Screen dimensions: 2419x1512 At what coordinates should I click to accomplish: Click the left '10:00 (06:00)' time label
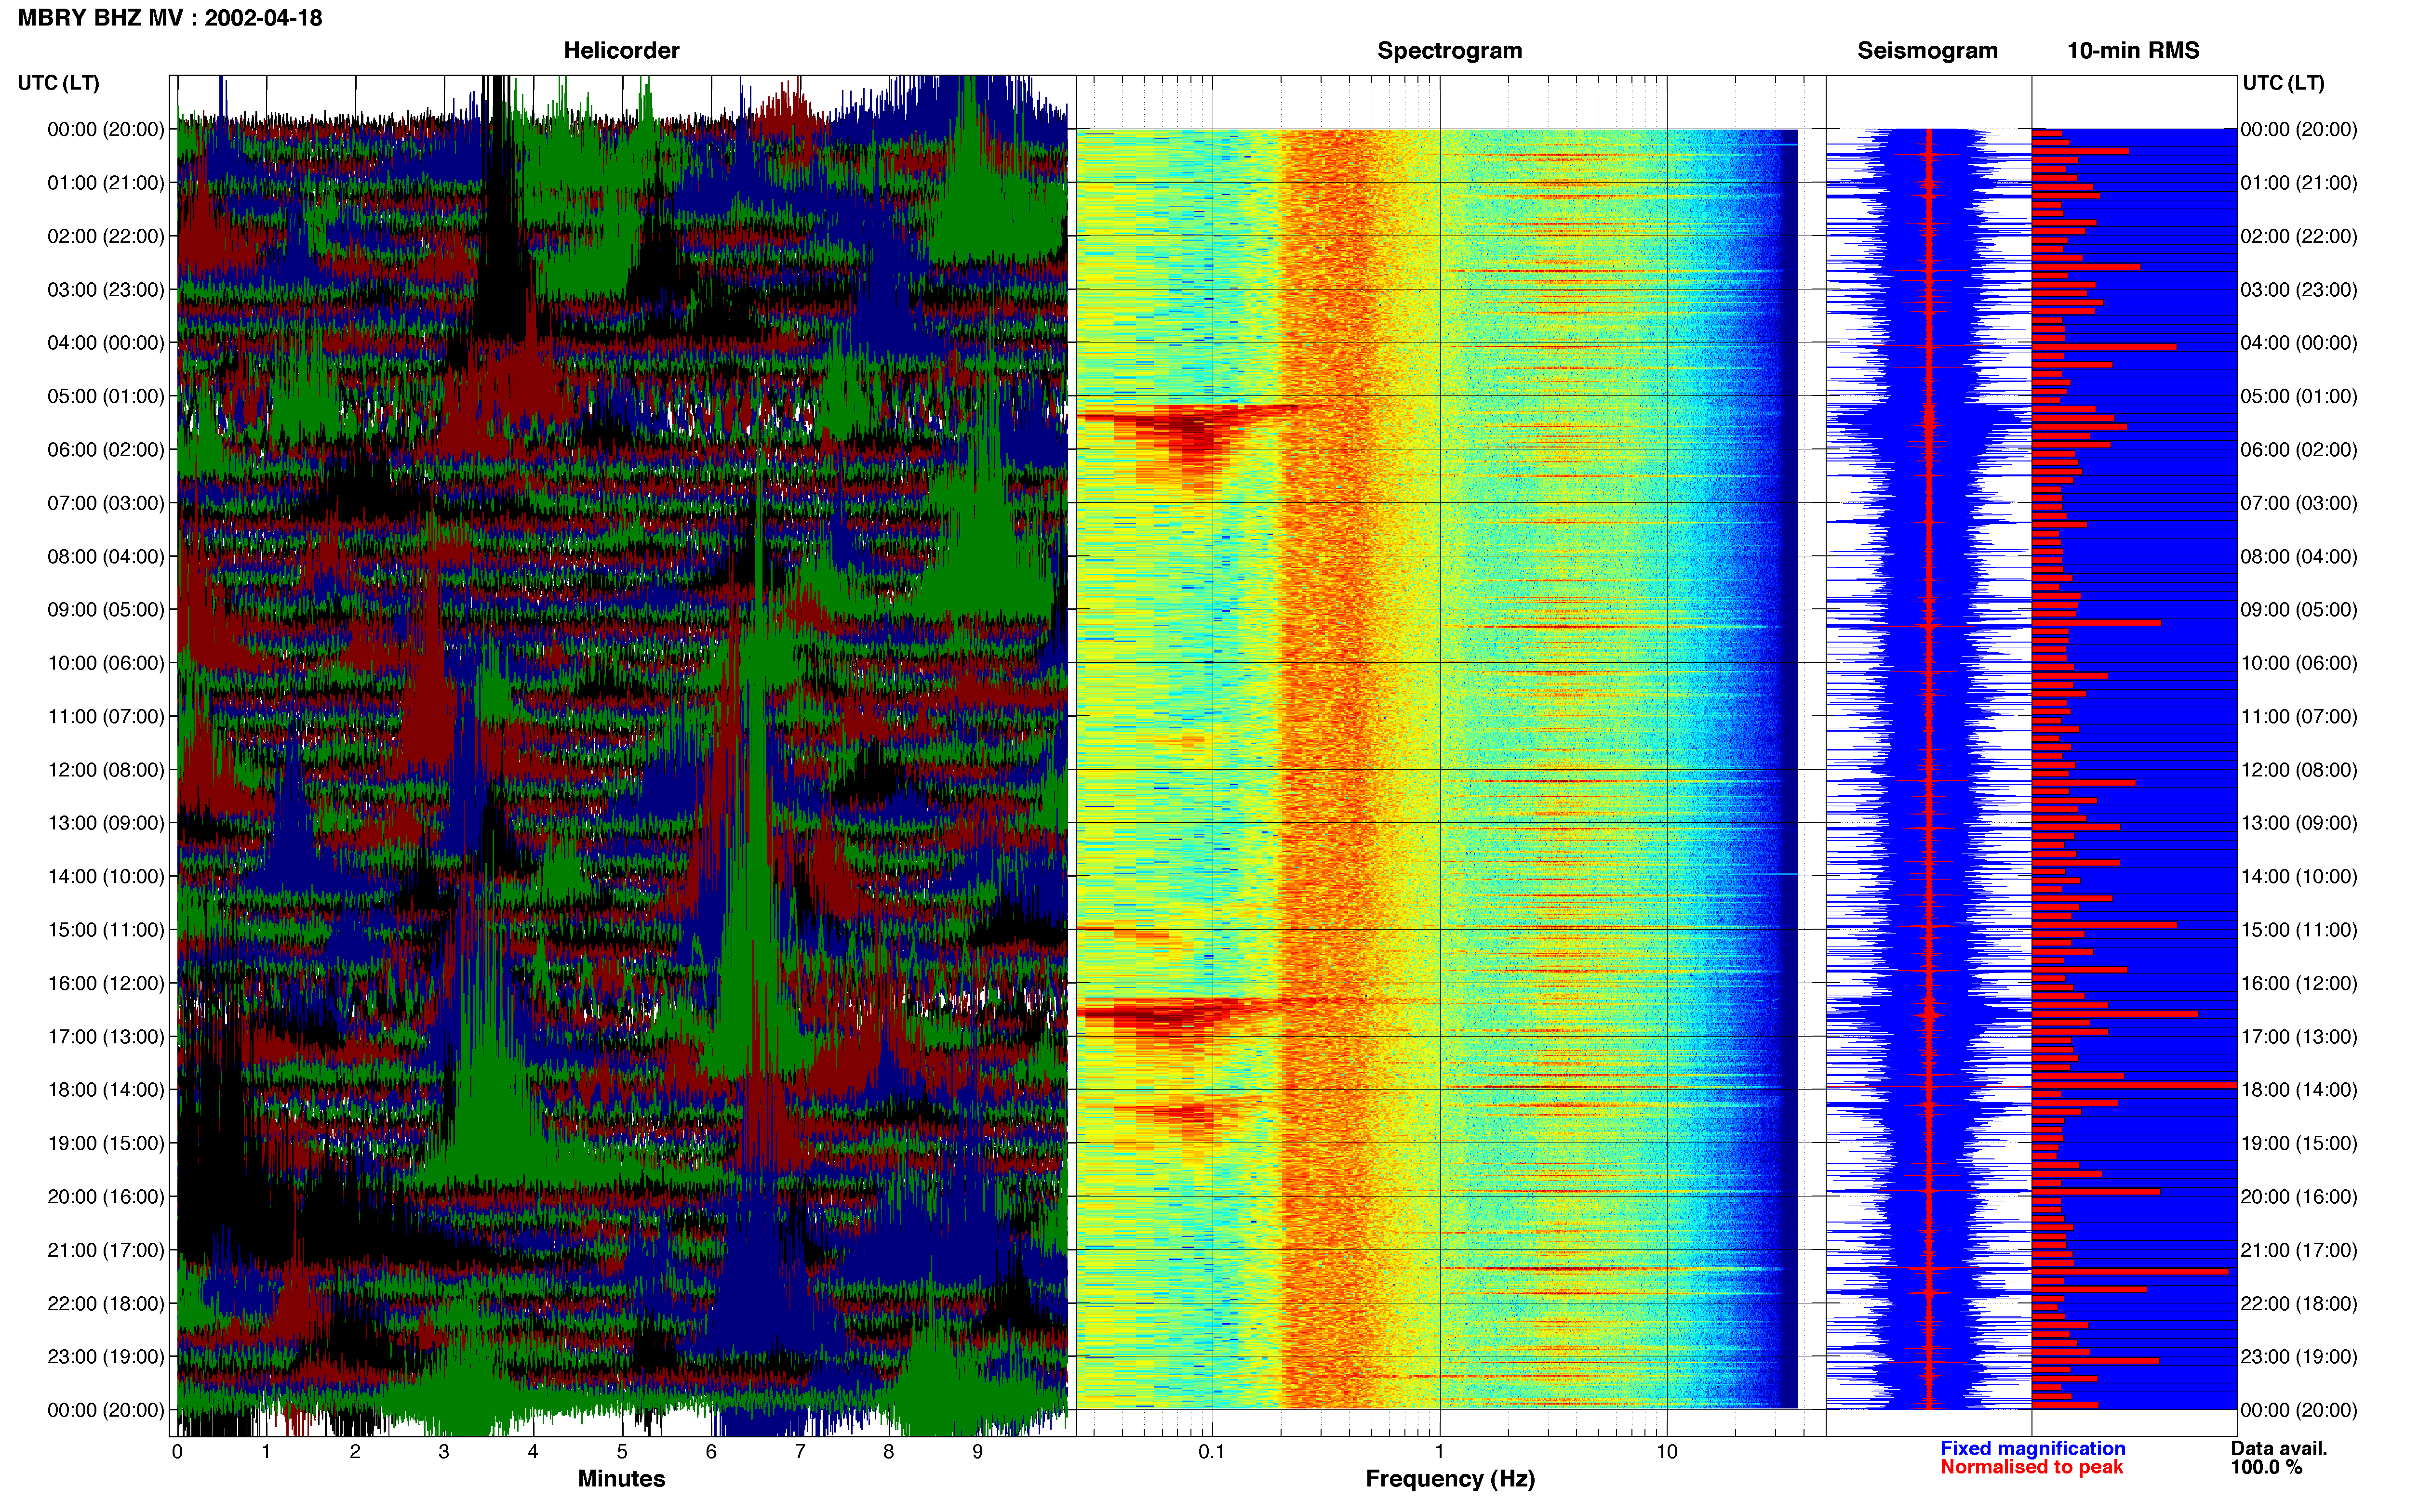pos(106,663)
